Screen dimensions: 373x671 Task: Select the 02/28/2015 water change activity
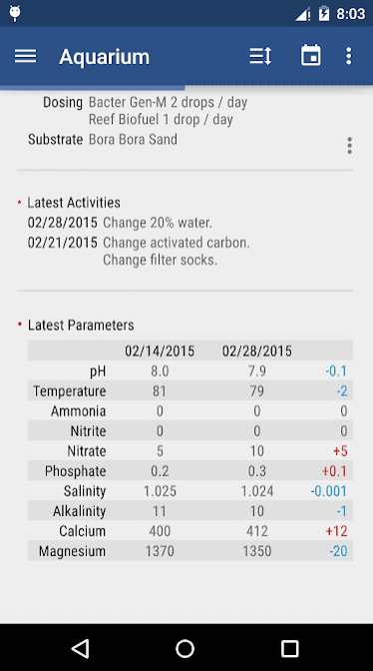(x=120, y=223)
